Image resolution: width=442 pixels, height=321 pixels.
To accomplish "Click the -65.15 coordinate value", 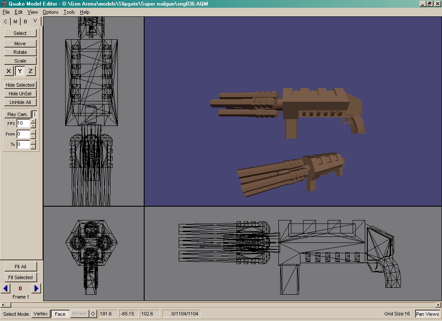I will [x=128, y=314].
